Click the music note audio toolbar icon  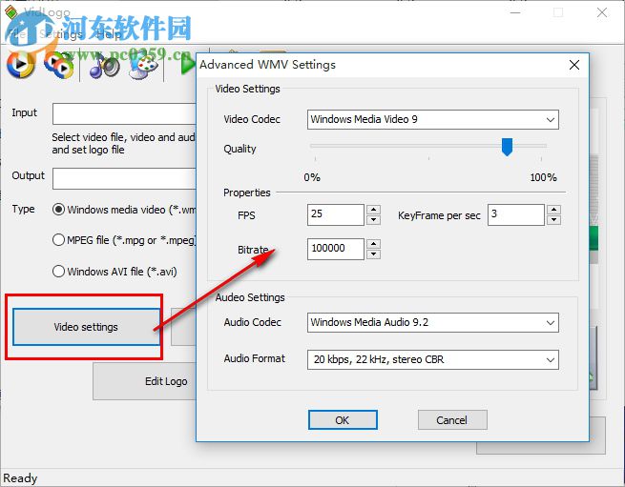104,66
